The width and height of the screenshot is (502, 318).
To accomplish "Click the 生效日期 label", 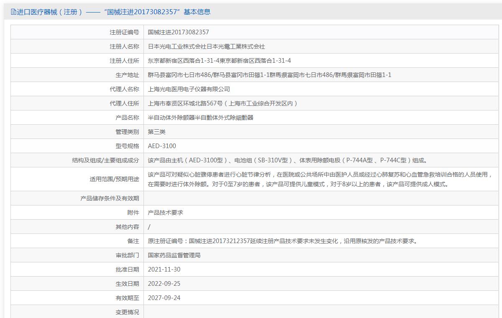I will click(x=127, y=284).
